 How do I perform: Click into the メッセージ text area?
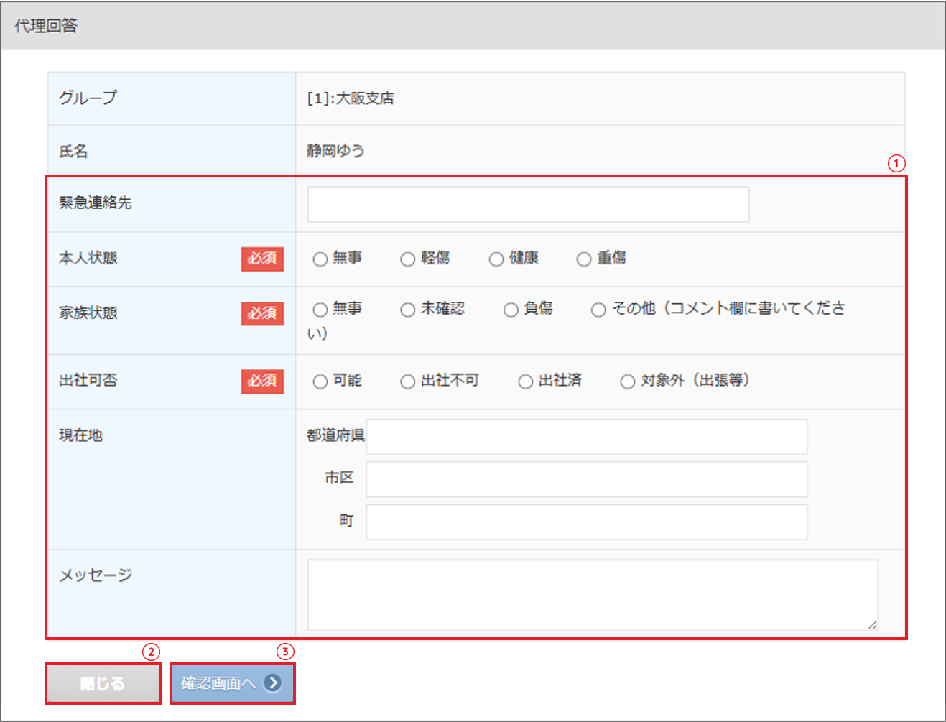click(593, 596)
